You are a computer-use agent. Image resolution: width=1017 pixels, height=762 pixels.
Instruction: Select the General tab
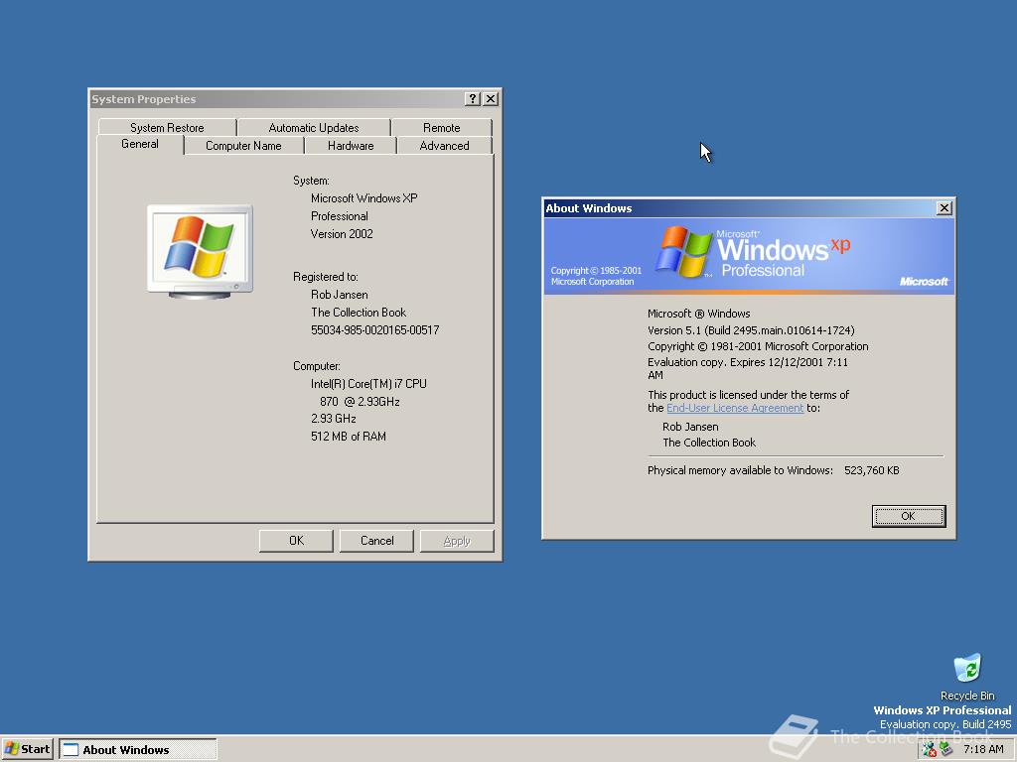pyautogui.click(x=139, y=144)
